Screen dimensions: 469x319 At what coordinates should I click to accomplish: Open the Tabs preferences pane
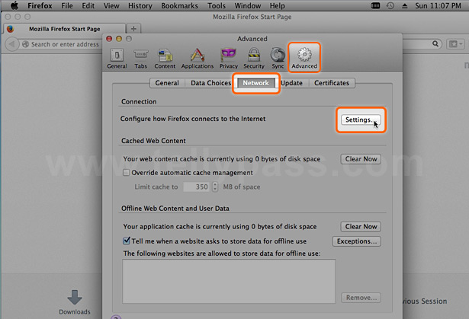[140, 59]
